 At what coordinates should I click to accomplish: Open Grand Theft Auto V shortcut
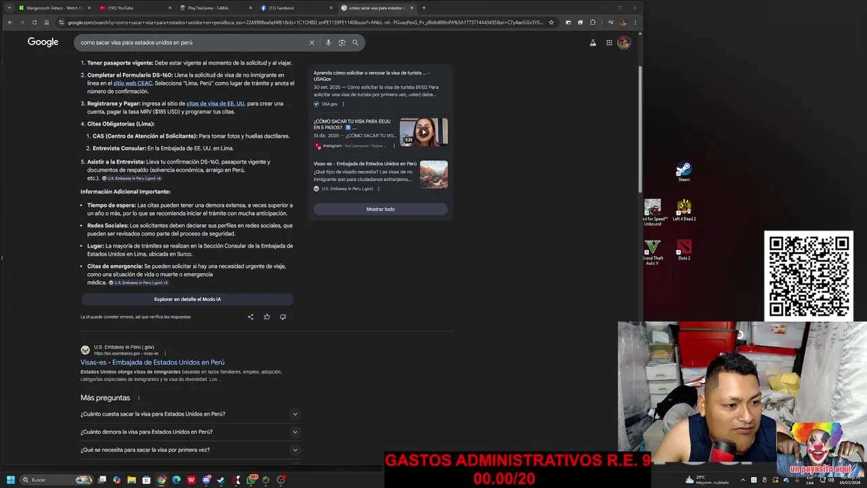(652, 251)
